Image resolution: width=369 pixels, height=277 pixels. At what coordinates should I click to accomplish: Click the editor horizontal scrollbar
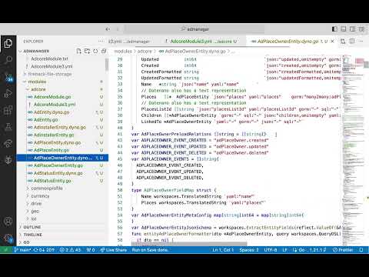(189, 243)
